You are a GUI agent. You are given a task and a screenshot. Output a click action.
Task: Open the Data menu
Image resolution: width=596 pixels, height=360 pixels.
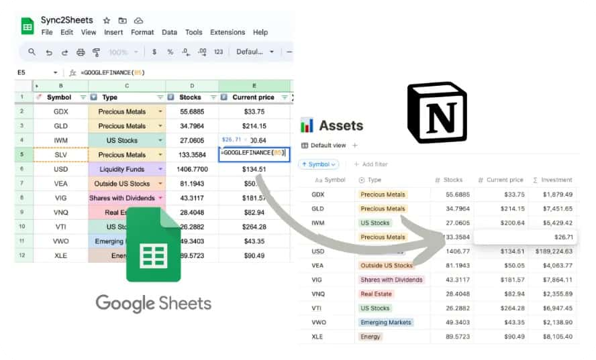coord(170,32)
